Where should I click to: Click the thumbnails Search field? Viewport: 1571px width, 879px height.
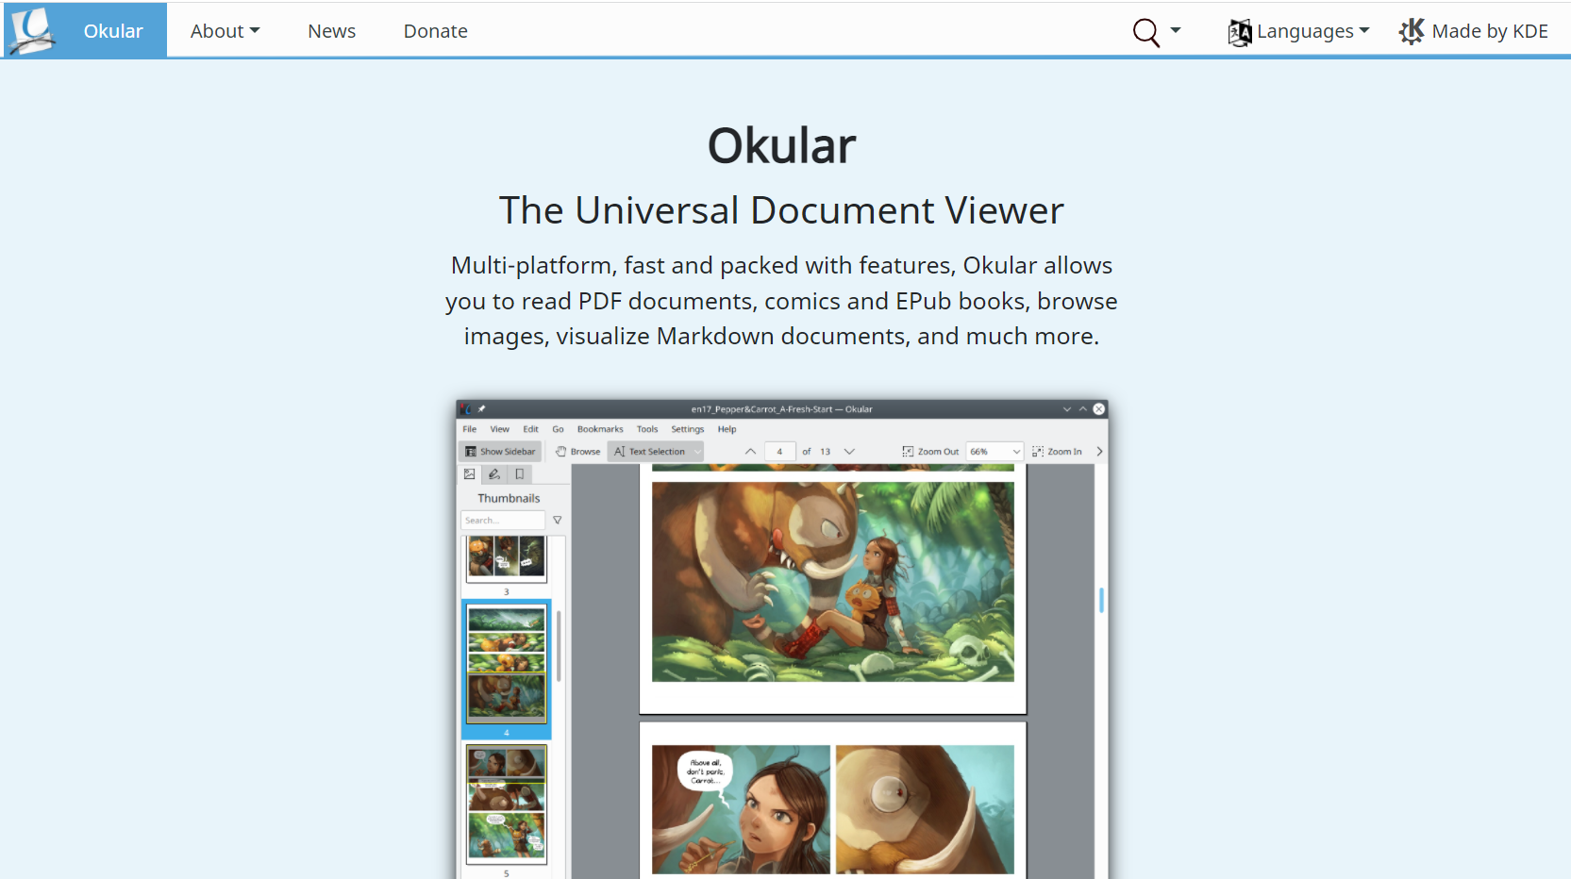tap(503, 521)
